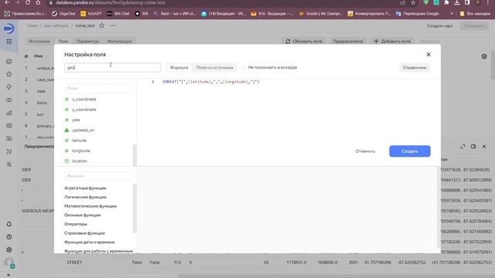The height and width of the screenshot is (278, 495).
Task: Reload the browser page
Action: point(28,2)
